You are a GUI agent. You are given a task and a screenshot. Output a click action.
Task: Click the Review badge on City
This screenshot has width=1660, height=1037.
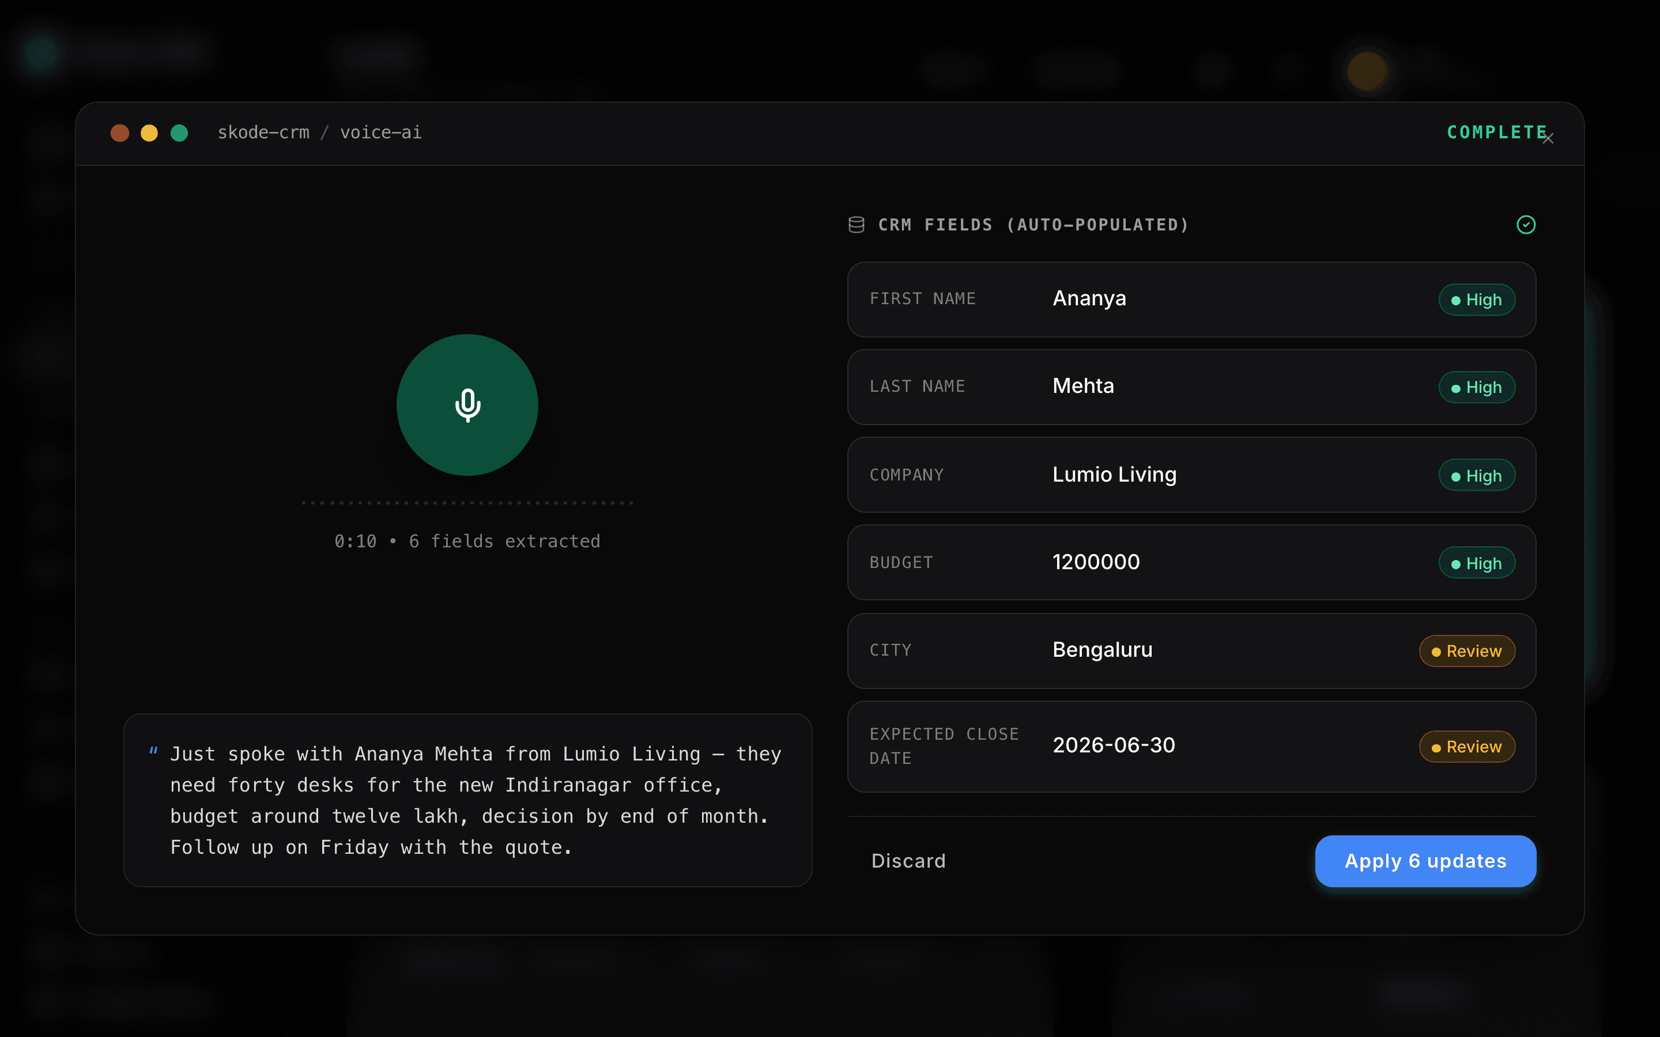1467,651
